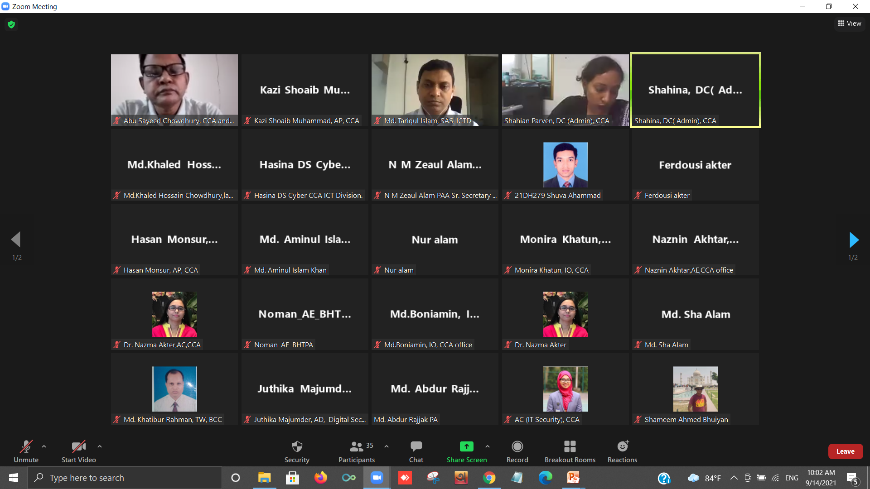Open PowerPoint from taskbar

[x=573, y=478]
